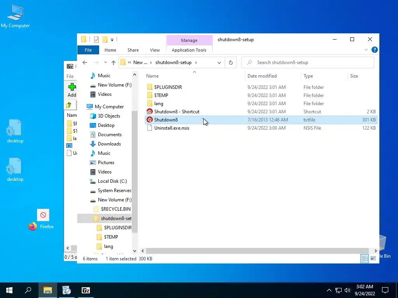Image resolution: width=398 pixels, height=298 pixels.
Task: Switch to the View ribbon tab
Action: coord(155,50)
